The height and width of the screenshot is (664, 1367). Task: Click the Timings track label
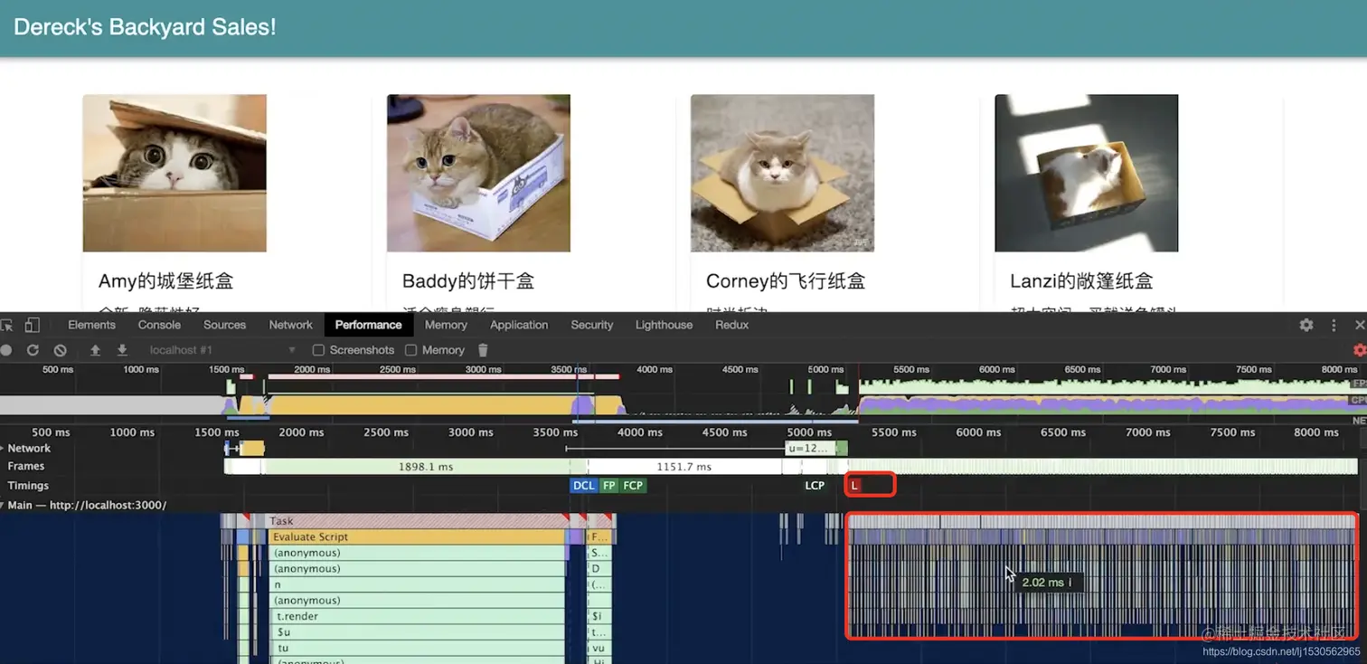pos(28,486)
